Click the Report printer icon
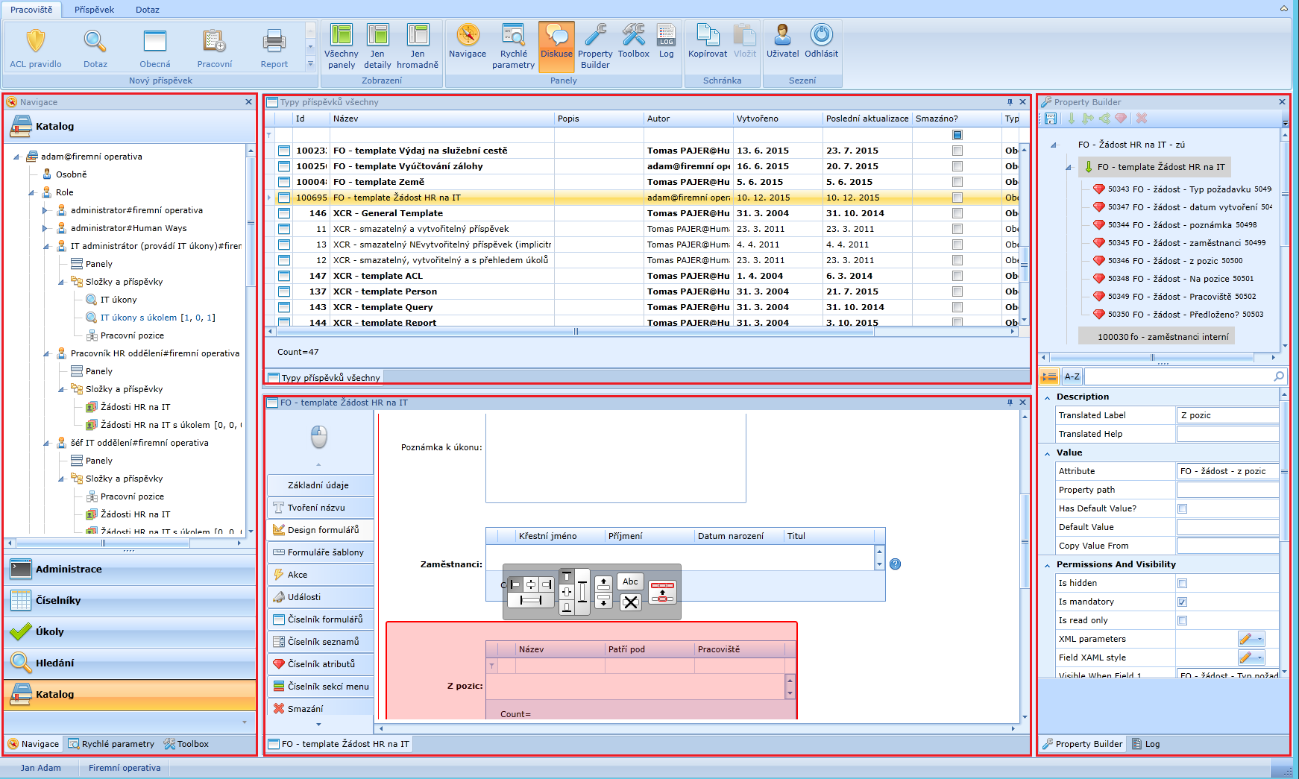The width and height of the screenshot is (1299, 779). [x=274, y=41]
